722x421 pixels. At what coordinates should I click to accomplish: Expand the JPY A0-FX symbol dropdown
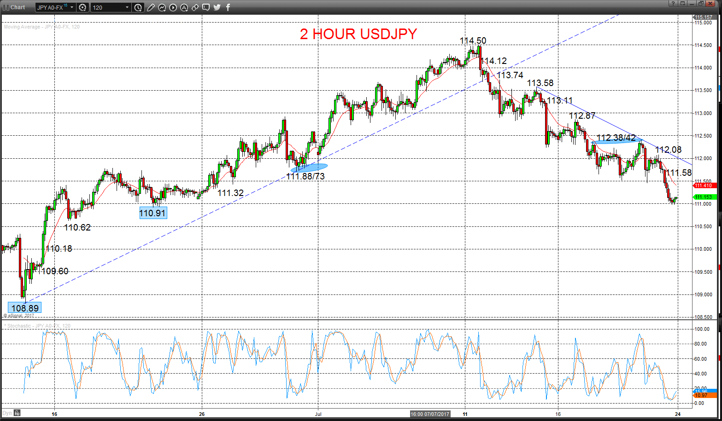tap(72, 7)
